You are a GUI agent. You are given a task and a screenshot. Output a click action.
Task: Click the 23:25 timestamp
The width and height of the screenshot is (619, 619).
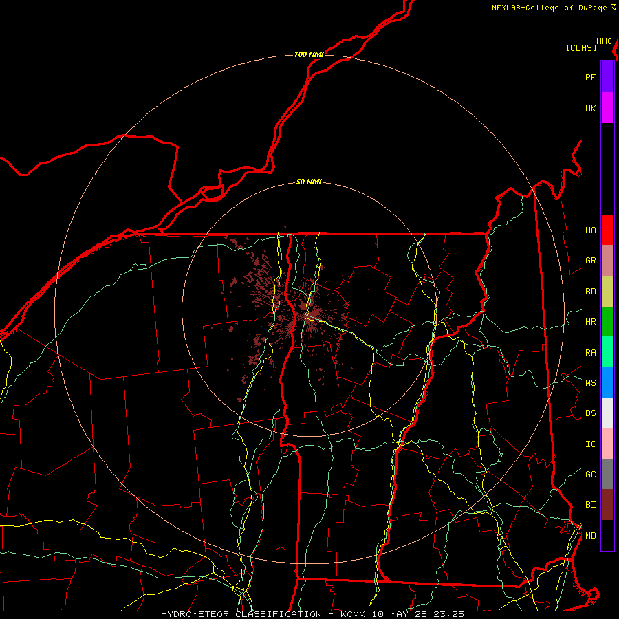pos(447,614)
